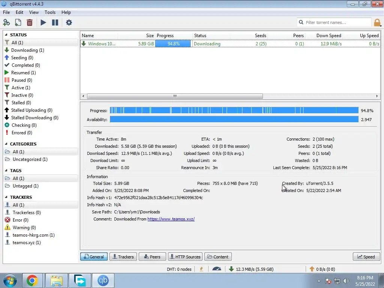Click the pieces Progress bar in General panel
Viewport: 384px width, 288px height.
[234, 111]
